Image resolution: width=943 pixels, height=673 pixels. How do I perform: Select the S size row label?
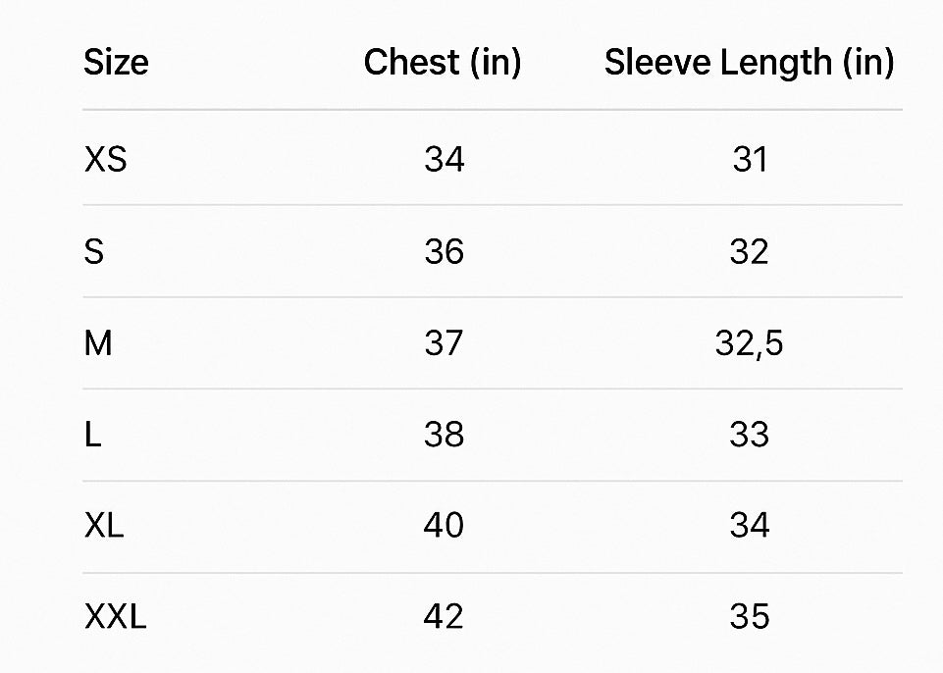coord(94,251)
